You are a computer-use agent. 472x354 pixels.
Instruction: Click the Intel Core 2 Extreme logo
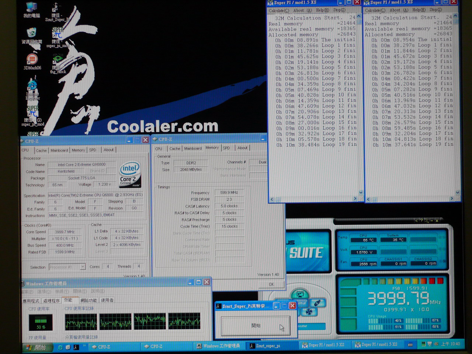[130, 175]
